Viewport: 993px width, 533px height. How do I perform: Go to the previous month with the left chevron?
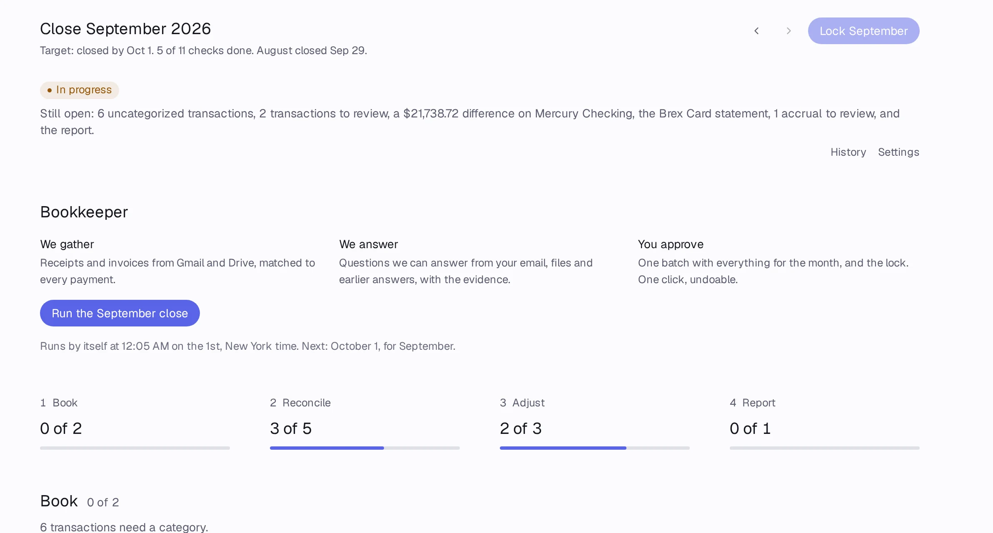[x=756, y=31]
